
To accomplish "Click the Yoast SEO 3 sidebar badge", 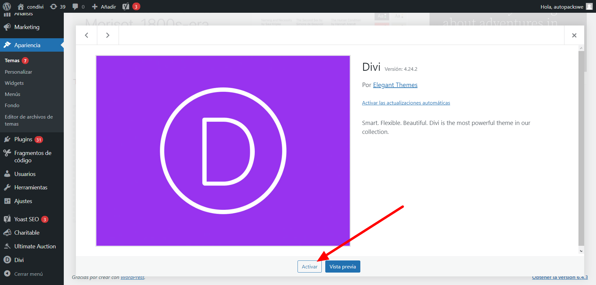I will [x=45, y=219].
